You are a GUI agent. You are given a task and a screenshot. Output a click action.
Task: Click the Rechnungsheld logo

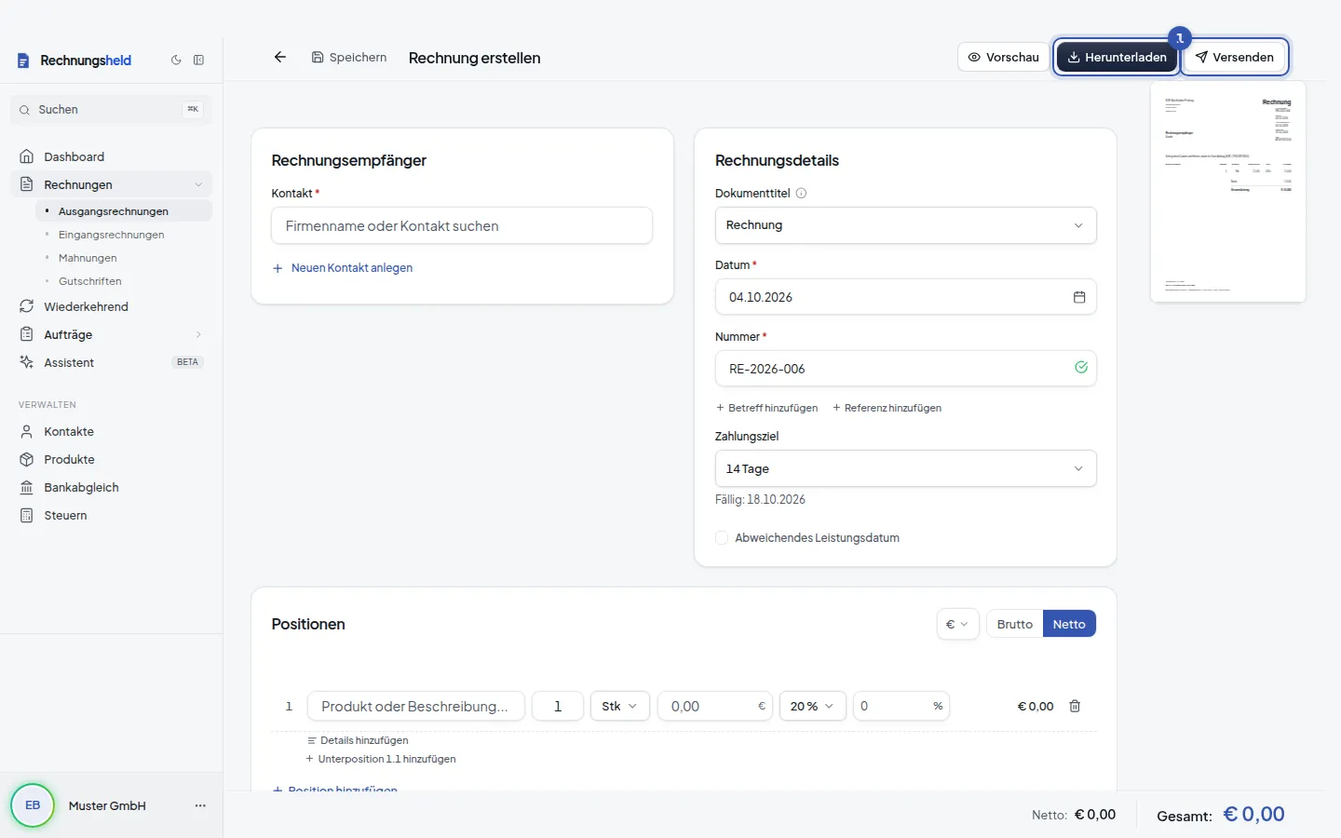(74, 61)
